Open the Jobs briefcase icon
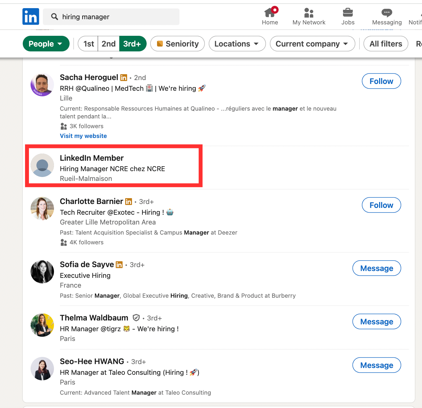 coord(348,13)
